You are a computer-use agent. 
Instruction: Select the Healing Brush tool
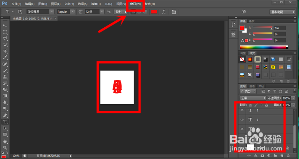[x=5, y=64]
